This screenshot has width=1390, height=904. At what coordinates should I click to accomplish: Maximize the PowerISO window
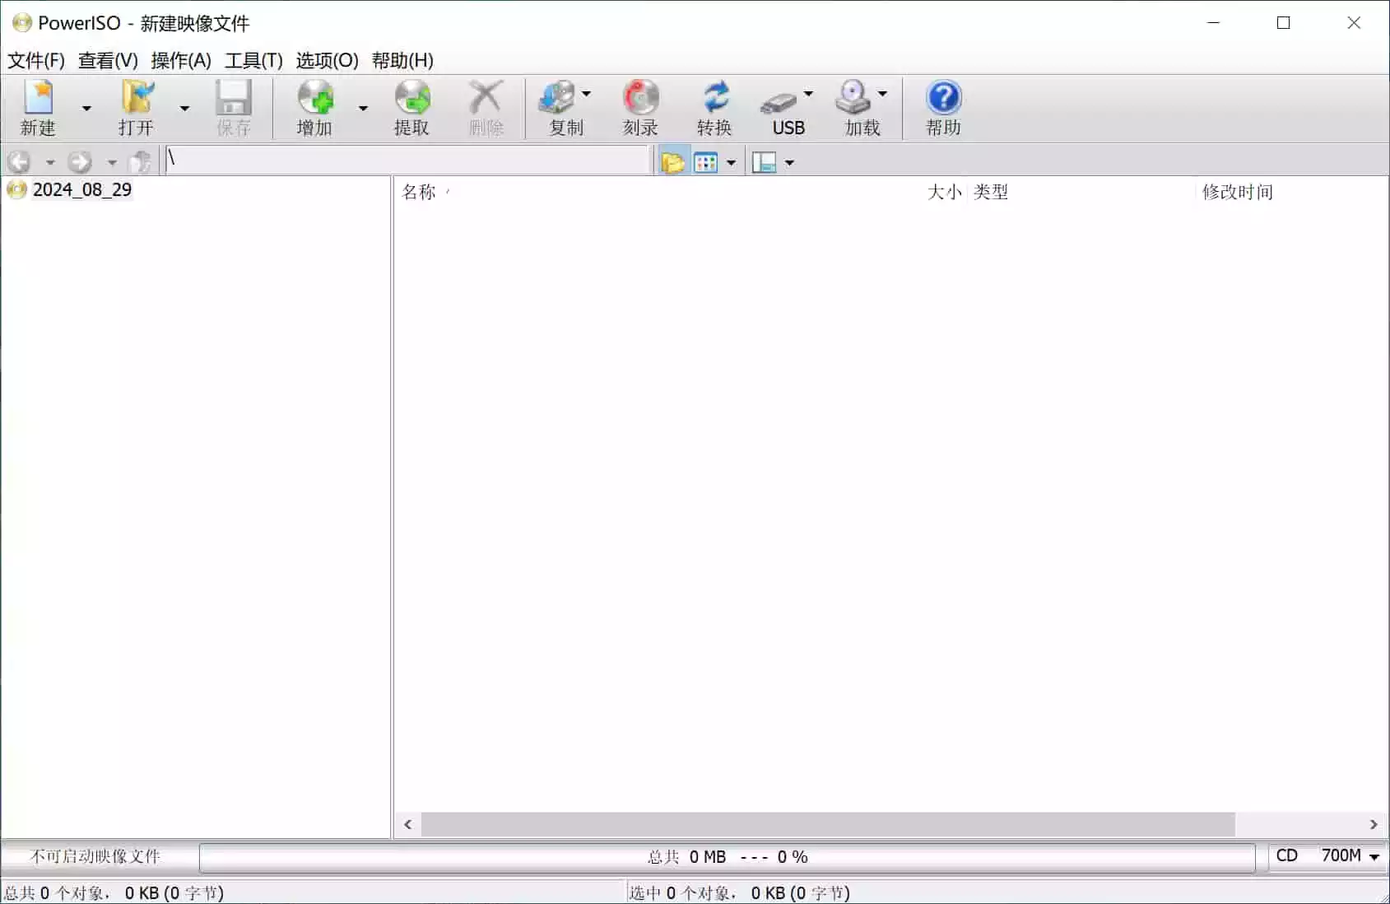(x=1284, y=23)
